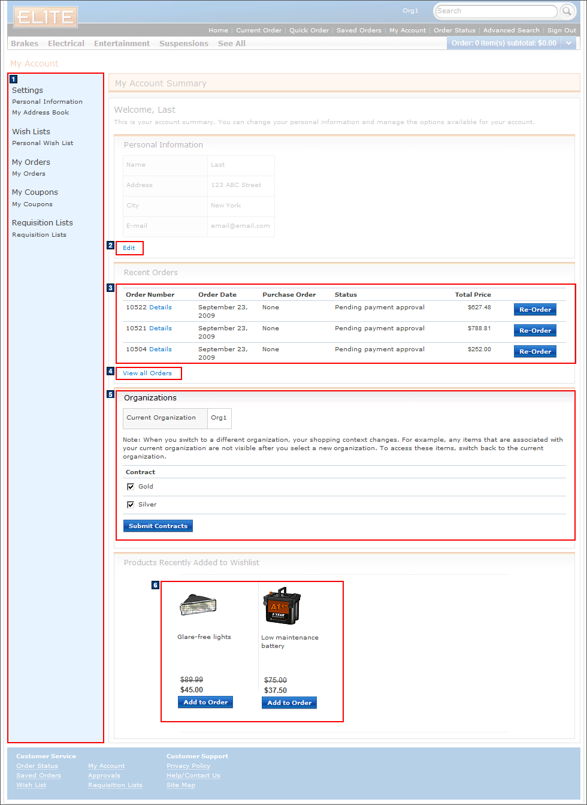This screenshot has width=587, height=805.
Task: Re-Order the $627.48 order
Action: coord(535,309)
